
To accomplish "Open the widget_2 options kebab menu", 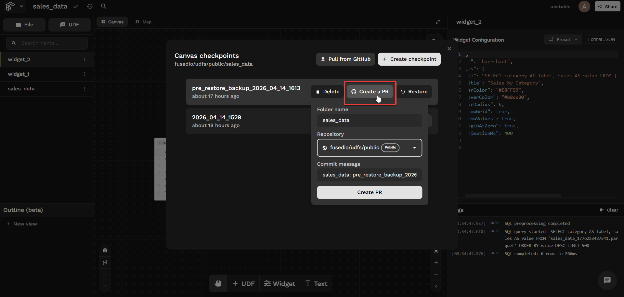I will point(85,59).
